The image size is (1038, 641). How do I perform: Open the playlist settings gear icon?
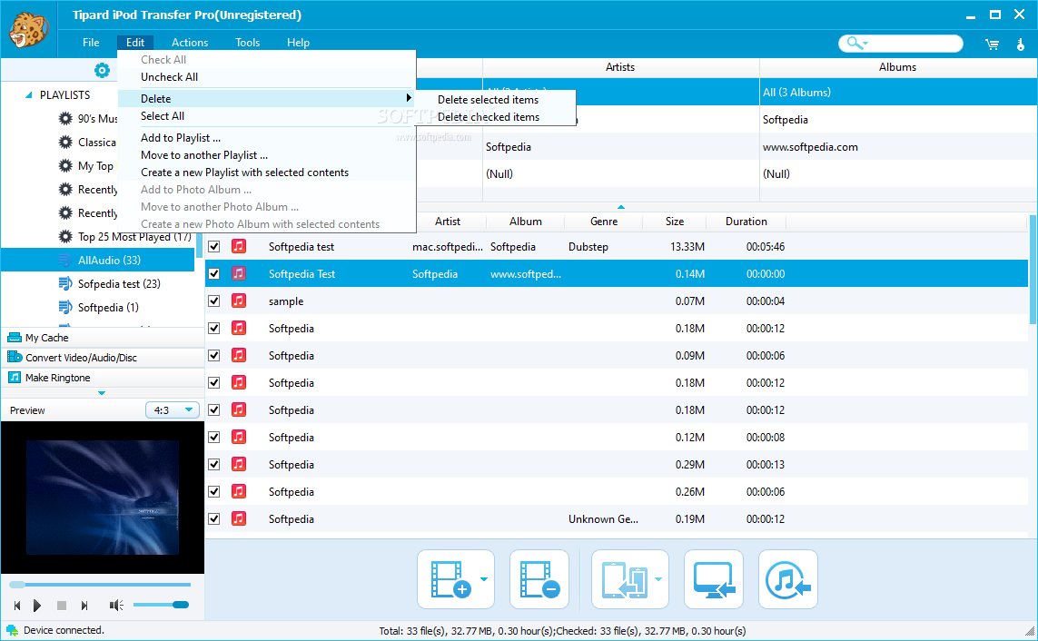(102, 70)
